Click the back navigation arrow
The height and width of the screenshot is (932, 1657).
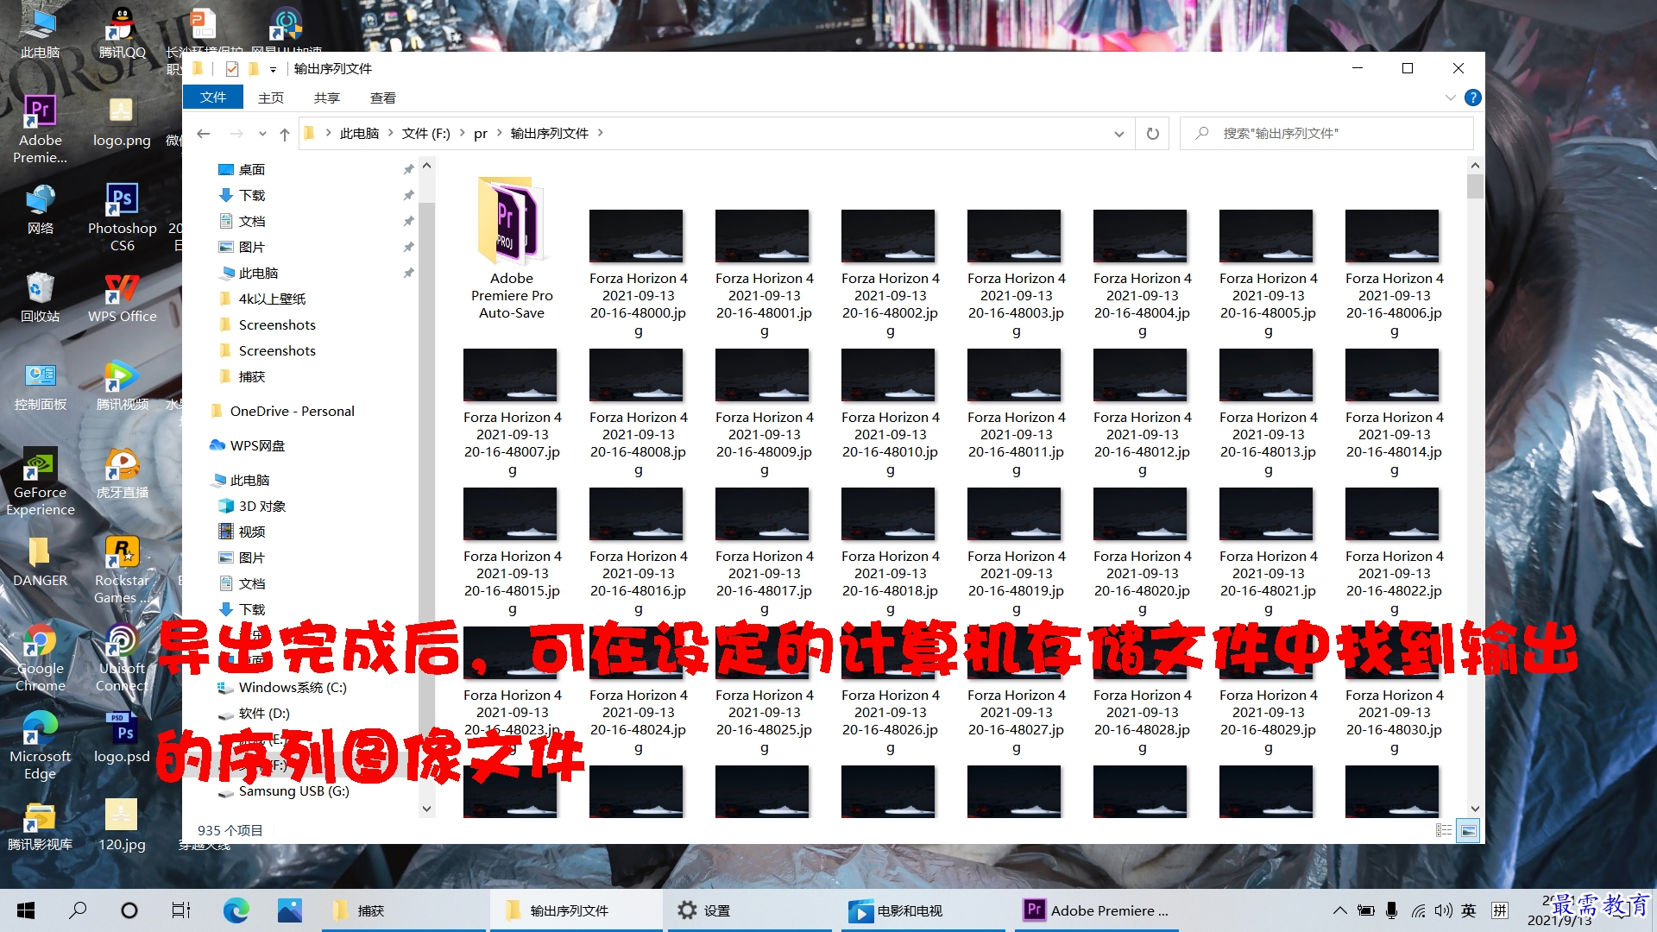204,134
